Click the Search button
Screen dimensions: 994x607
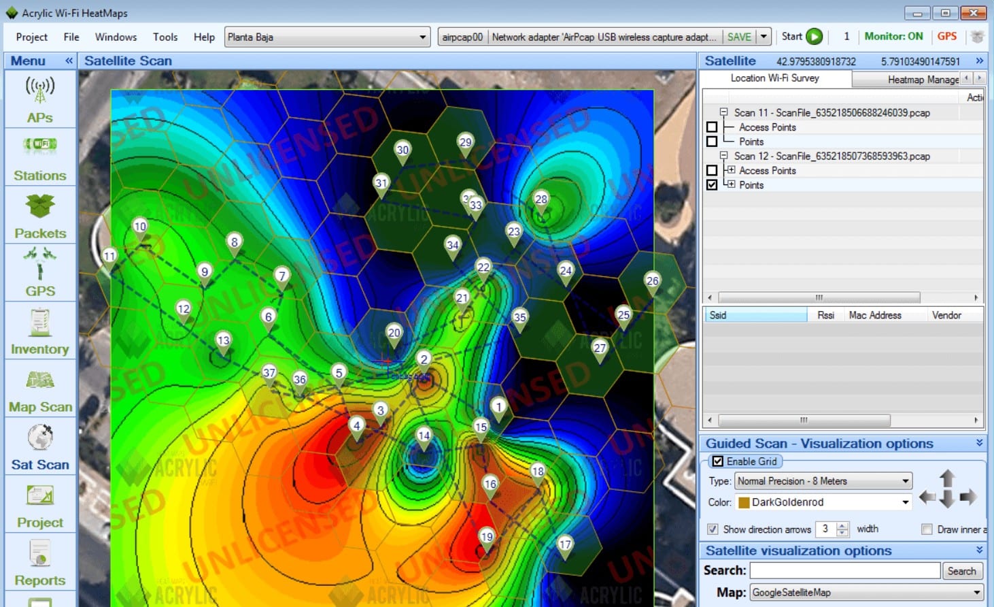[963, 570]
